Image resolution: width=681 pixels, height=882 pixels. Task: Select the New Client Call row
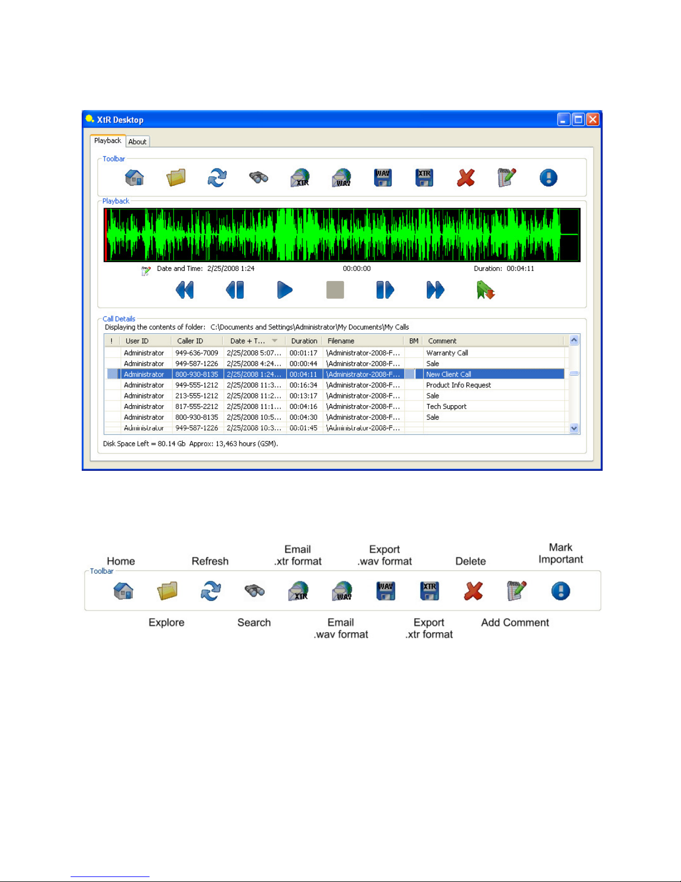pos(336,374)
